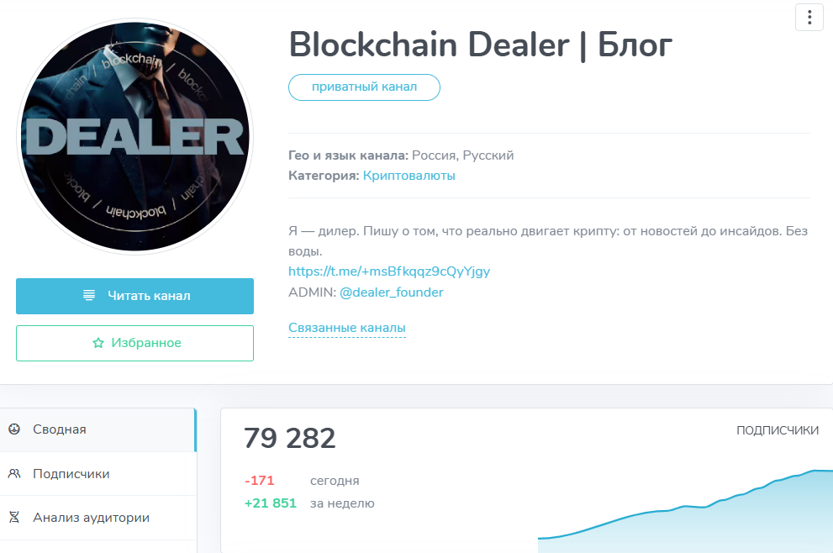
Task: Click the star icon on Избранное button
Action: tap(97, 343)
